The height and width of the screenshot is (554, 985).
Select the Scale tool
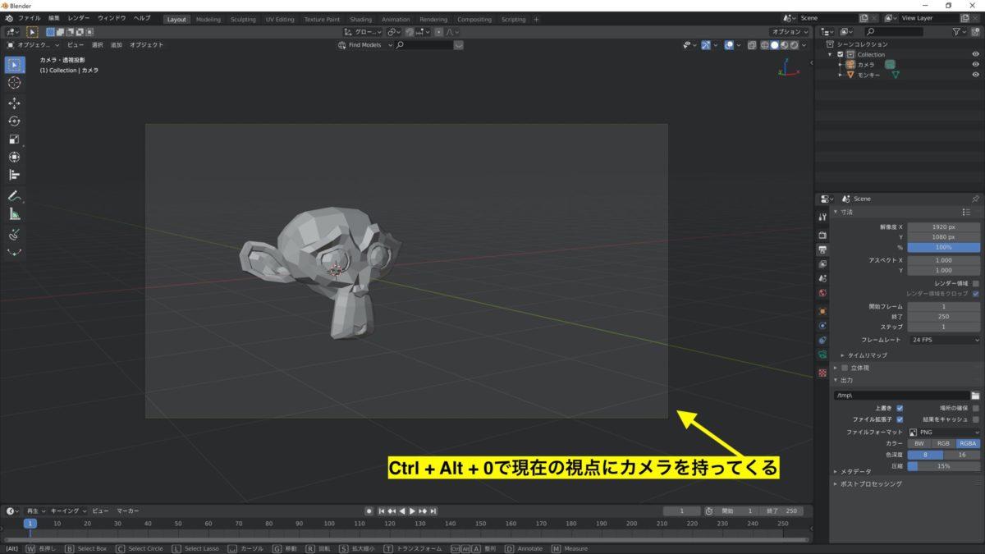tap(14, 140)
